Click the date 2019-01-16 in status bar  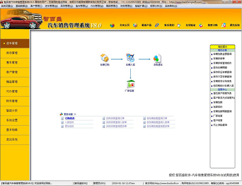(x=119, y=183)
